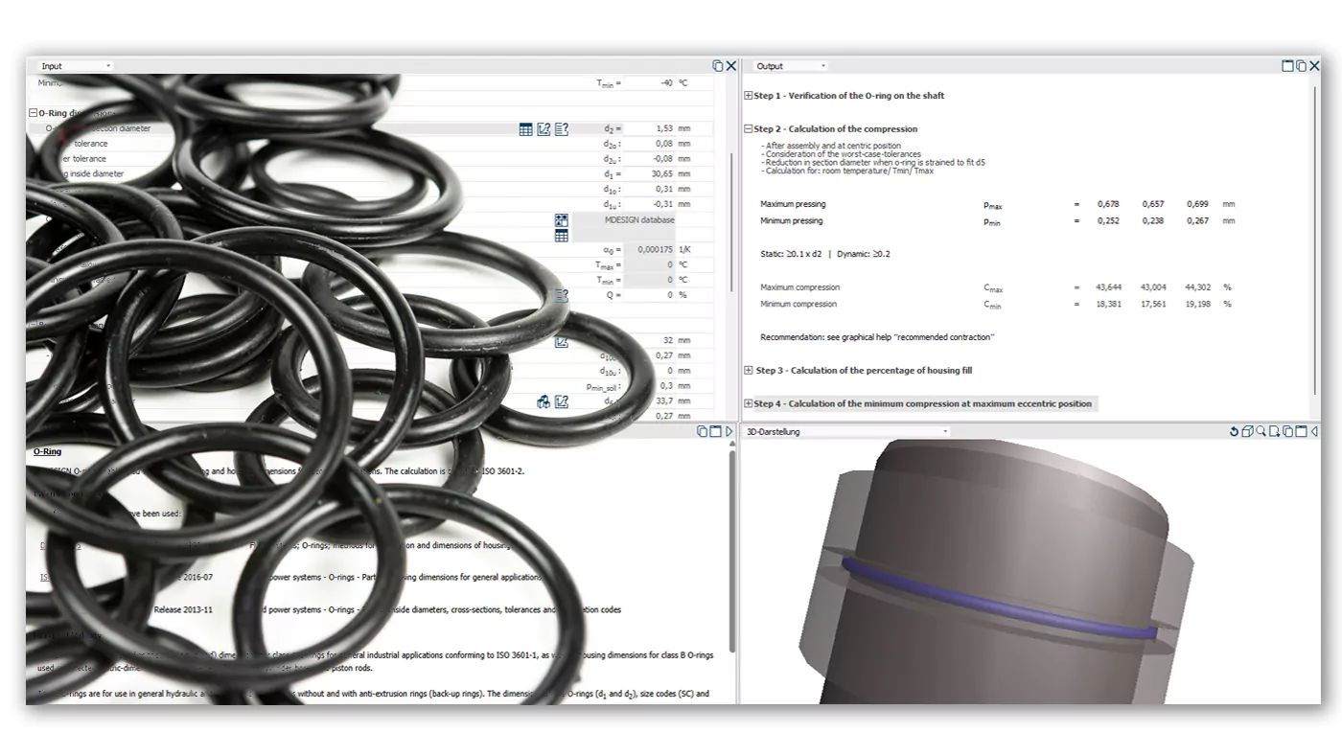Open the text help icon beside d2
This screenshot has width=1342, height=755.
click(x=562, y=129)
